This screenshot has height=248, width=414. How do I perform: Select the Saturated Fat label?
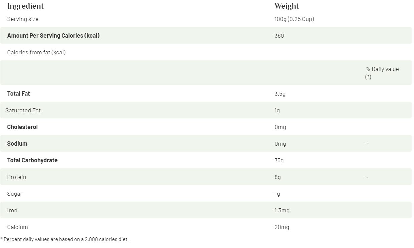[23, 110]
